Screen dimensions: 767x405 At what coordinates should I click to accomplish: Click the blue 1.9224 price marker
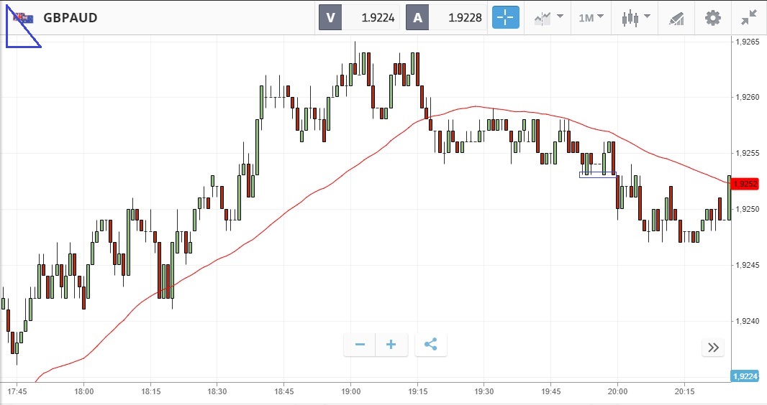pos(748,376)
